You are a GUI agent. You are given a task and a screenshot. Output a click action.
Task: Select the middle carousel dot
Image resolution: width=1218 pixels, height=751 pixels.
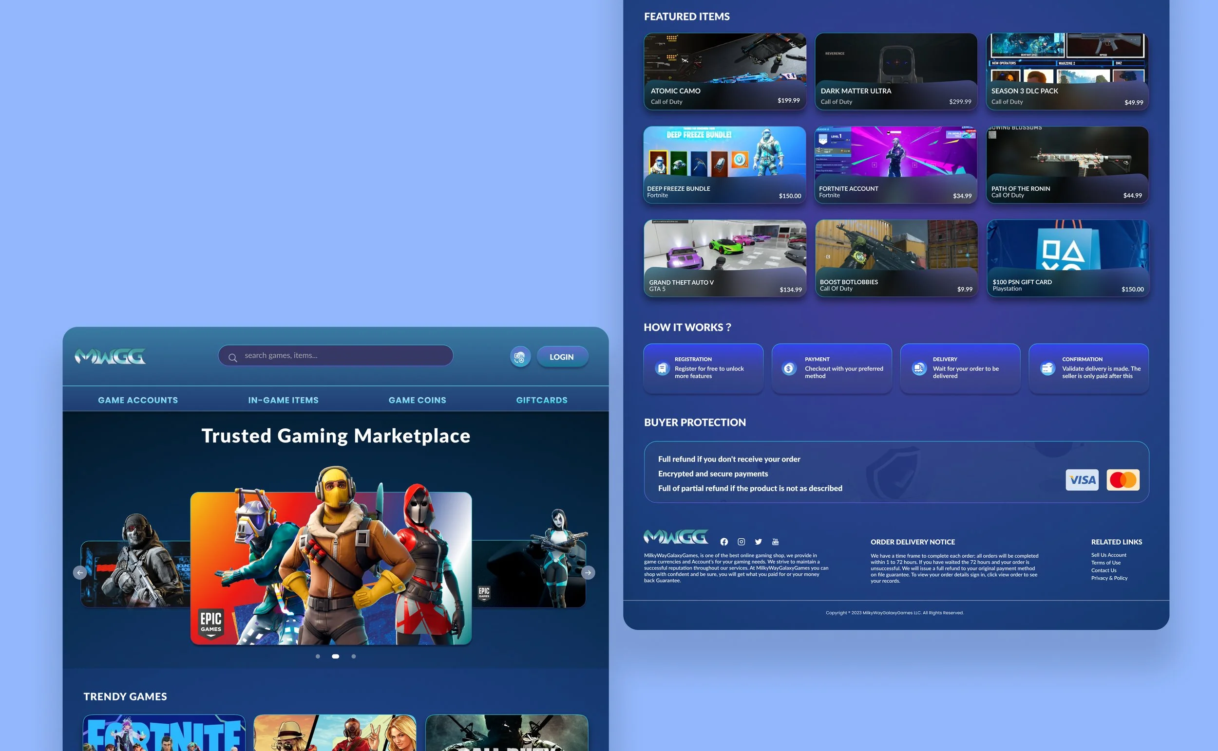pyautogui.click(x=336, y=656)
